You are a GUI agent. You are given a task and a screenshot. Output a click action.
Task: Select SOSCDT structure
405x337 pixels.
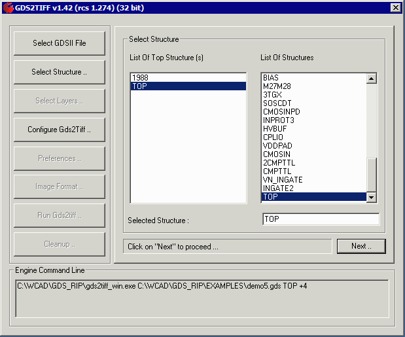[314, 103]
